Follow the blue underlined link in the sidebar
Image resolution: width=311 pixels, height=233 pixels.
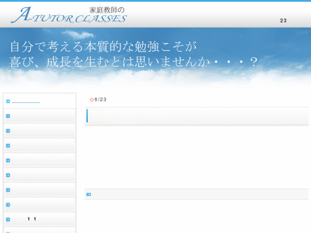26,102
